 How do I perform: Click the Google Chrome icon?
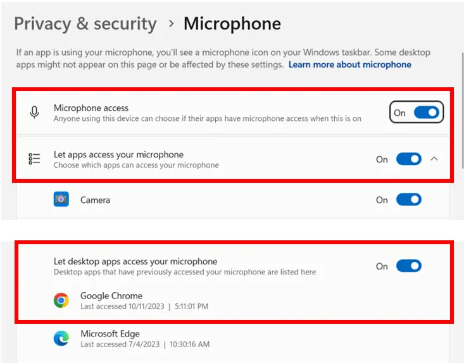[x=61, y=300]
